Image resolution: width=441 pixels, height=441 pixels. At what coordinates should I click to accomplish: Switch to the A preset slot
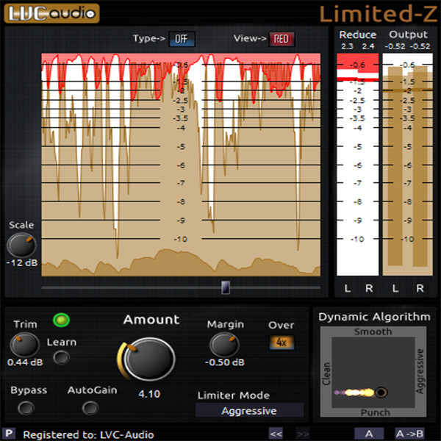click(369, 434)
